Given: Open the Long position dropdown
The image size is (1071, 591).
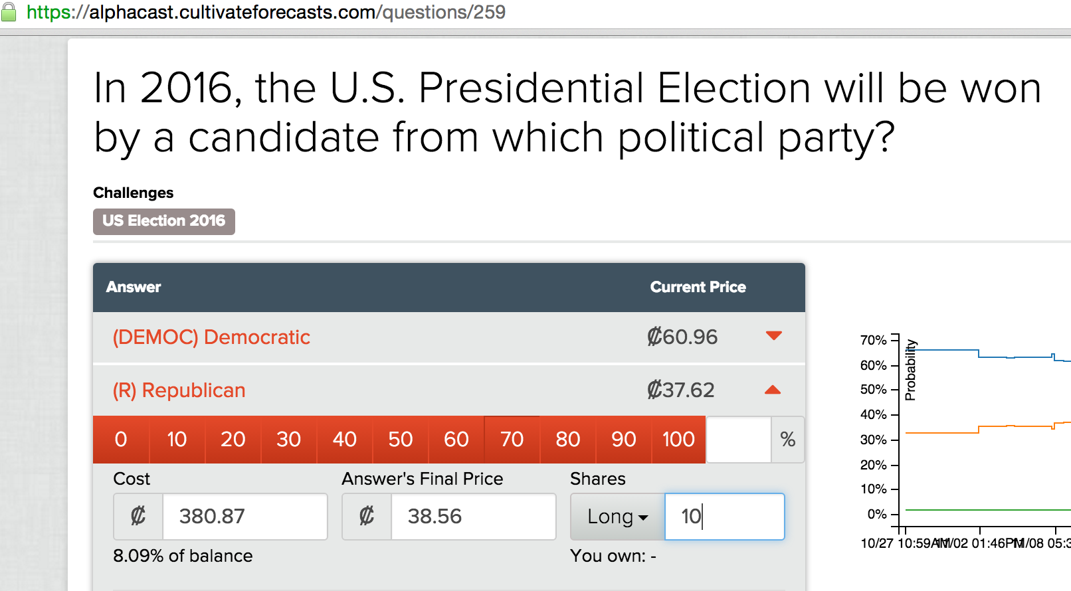Looking at the screenshot, I should (x=618, y=516).
